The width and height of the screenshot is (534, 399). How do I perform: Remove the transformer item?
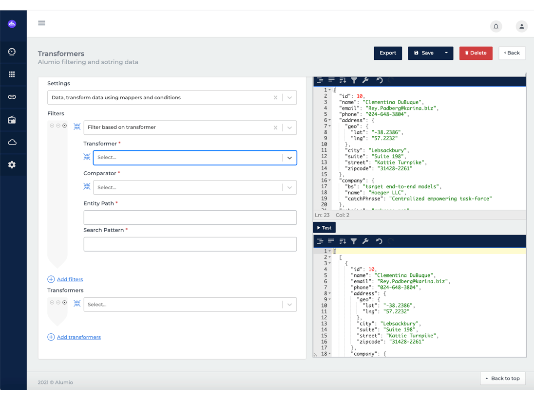coord(65,302)
